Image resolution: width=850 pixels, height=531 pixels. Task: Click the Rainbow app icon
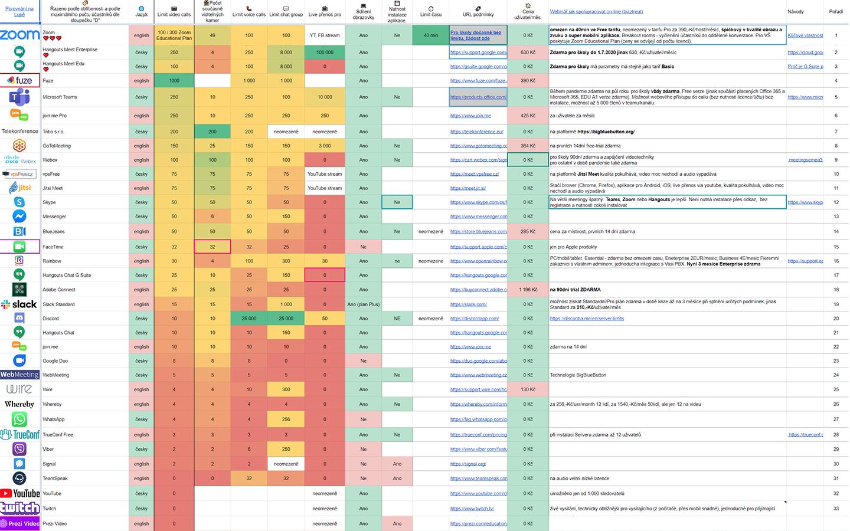19,260
